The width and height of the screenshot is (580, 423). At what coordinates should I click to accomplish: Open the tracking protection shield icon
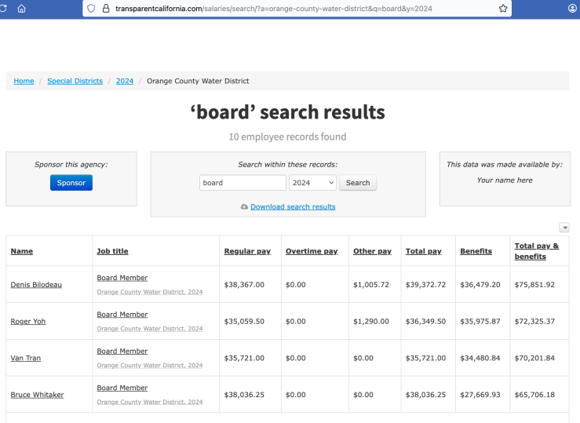[91, 9]
